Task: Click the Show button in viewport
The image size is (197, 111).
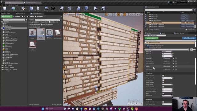Action: point(82,14)
